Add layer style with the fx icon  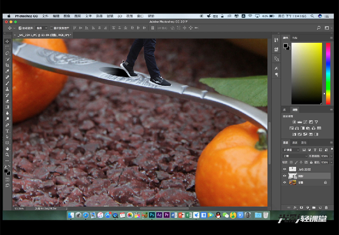[295, 207]
